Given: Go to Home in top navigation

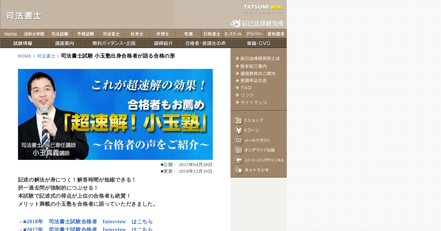Looking at the screenshot, I should point(11,34).
